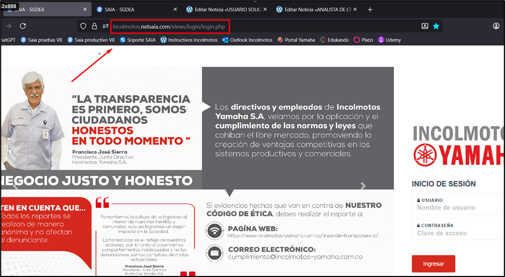This screenshot has width=505, height=277.
Task: Click the Ingresar login button
Action: [433, 264]
